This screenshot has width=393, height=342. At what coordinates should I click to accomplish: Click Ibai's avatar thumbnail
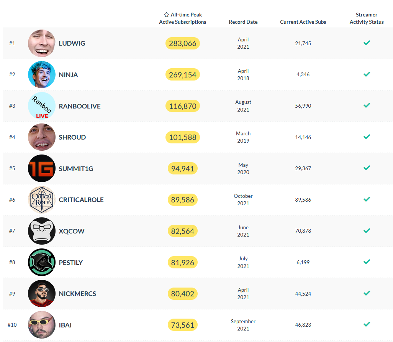tap(41, 325)
